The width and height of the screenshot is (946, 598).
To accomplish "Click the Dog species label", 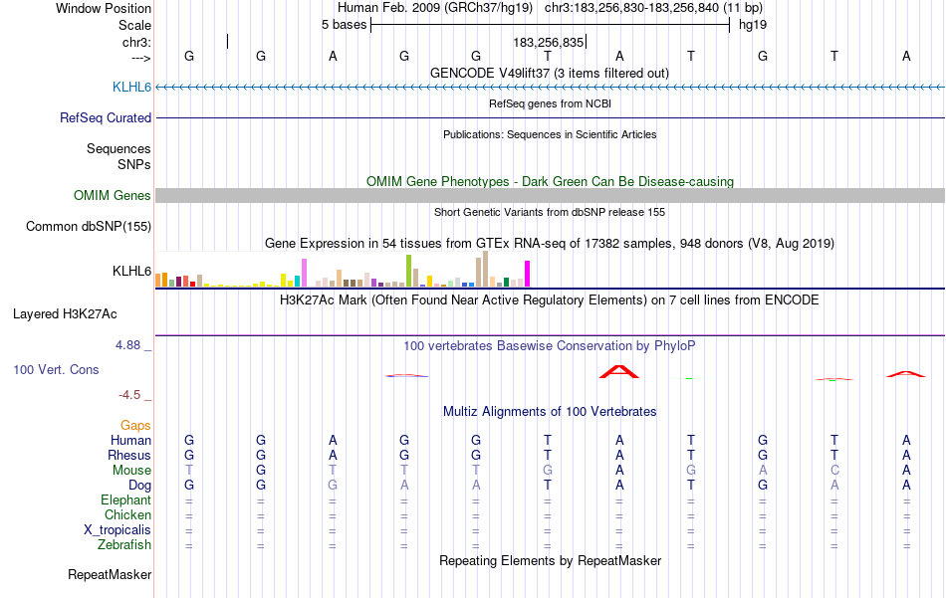I will [139, 485].
